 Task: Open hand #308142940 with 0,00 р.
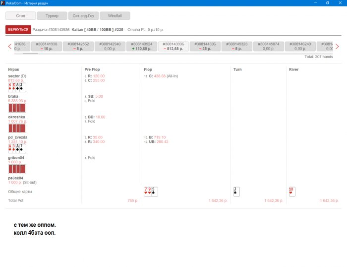tap(110, 46)
